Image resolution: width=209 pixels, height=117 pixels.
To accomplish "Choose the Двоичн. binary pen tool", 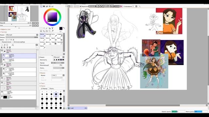I will [48, 43].
